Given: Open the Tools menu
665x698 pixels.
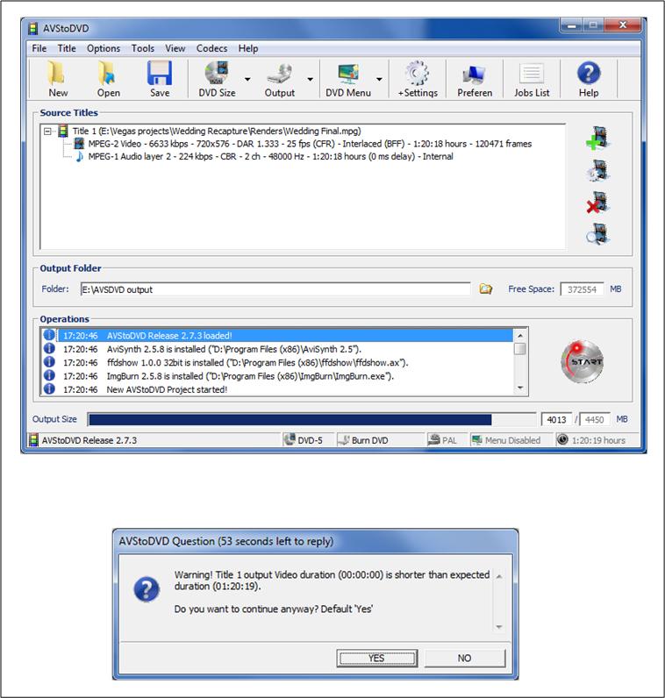Looking at the screenshot, I should 142,48.
